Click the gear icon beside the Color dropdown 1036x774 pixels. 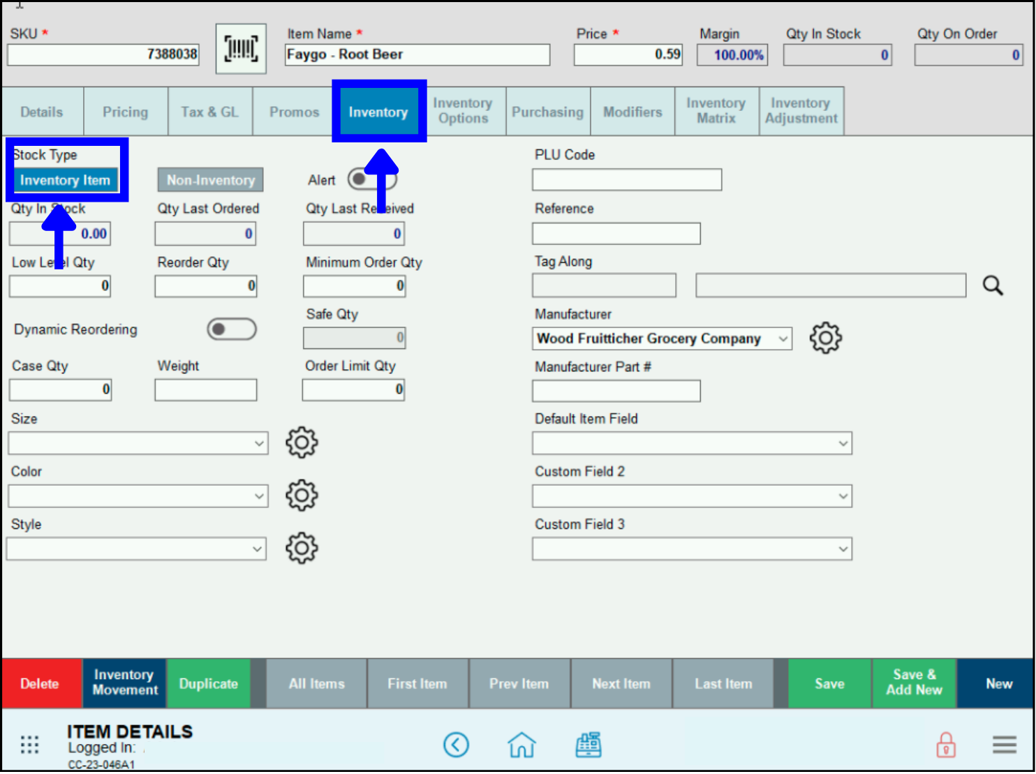(301, 496)
